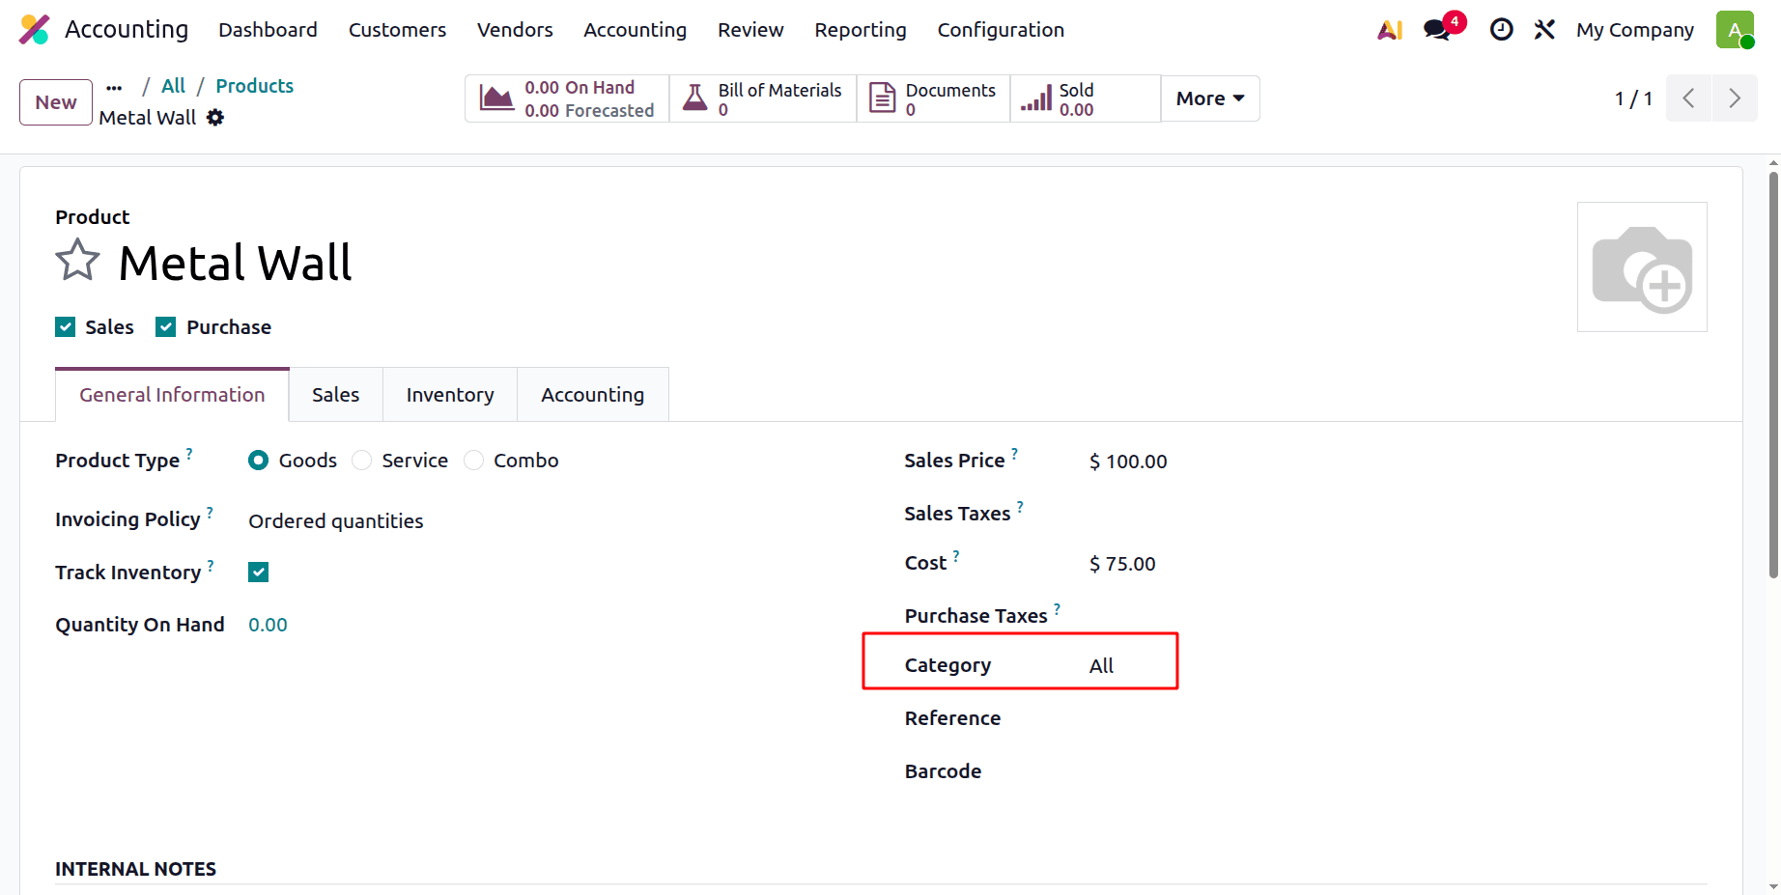Show the Cost help tooltip

(x=956, y=555)
